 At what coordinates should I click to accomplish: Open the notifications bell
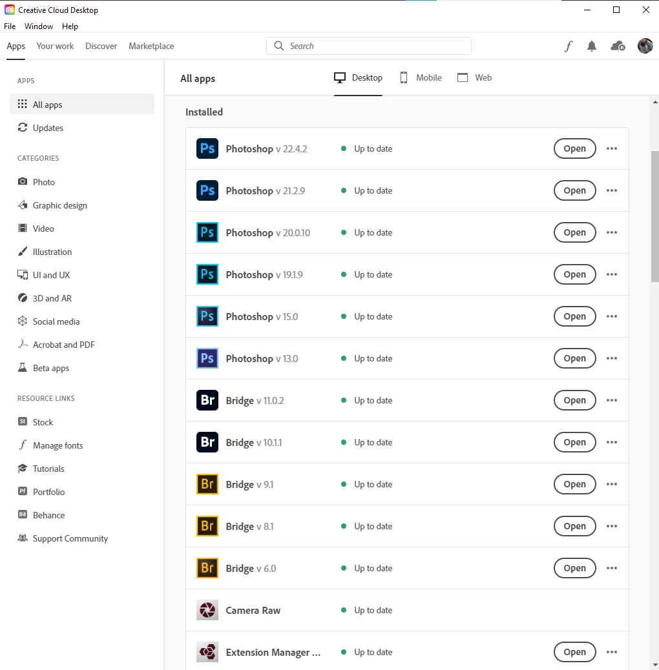pyautogui.click(x=592, y=46)
